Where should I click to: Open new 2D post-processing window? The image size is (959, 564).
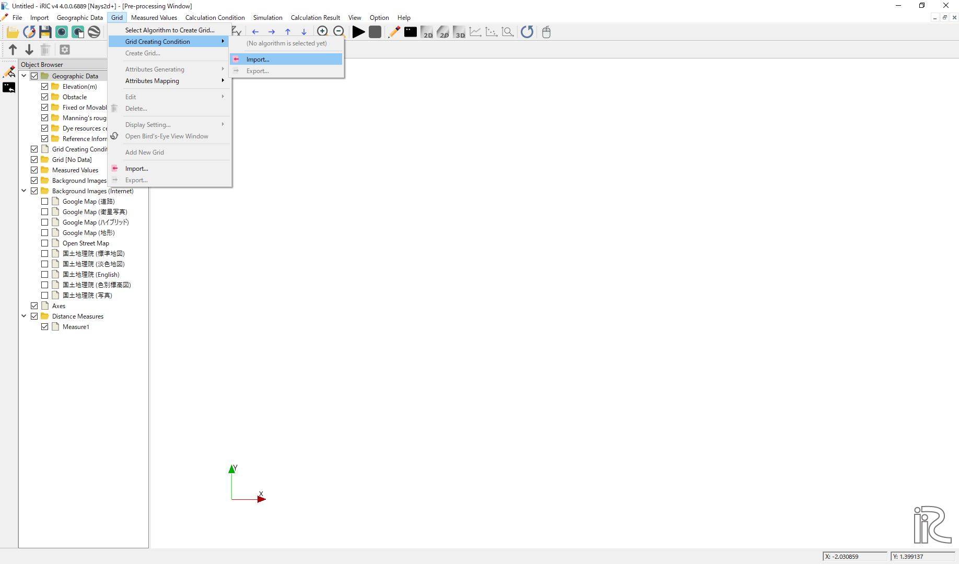point(427,32)
